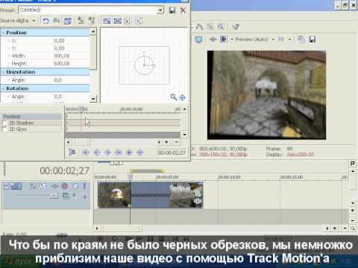Open the Source Alpha compositing mode dropdown
The width and height of the screenshot is (358, 268).
coord(34,21)
